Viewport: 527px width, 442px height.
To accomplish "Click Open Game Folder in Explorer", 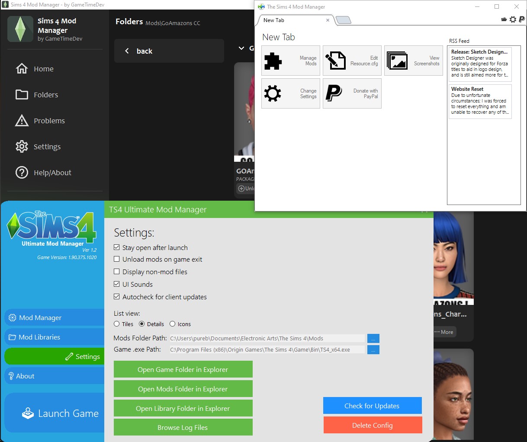I will tap(183, 369).
